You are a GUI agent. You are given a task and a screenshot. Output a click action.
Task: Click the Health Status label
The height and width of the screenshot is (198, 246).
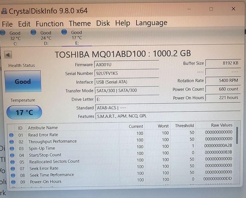point(22,65)
